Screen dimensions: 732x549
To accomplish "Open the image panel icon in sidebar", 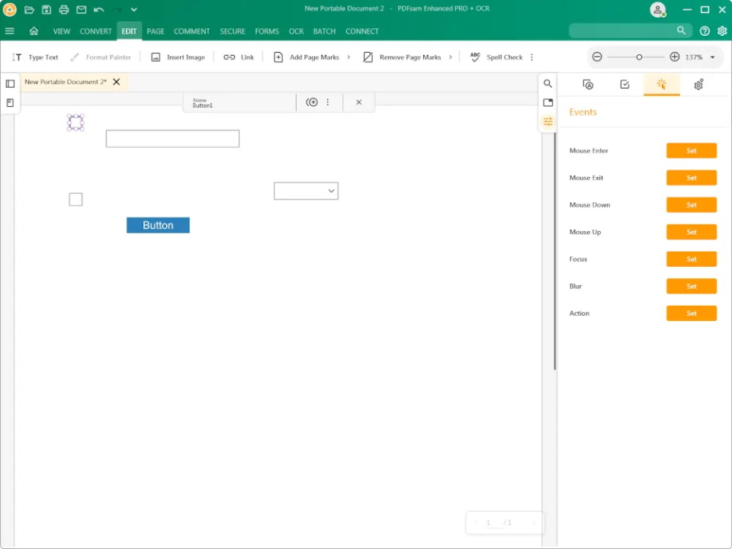I will tap(547, 102).
